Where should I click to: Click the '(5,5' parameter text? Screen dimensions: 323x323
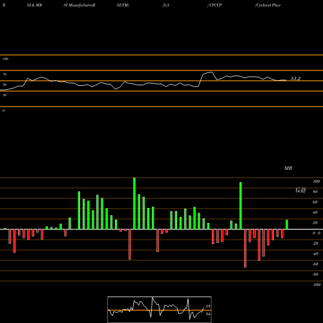[166, 5]
